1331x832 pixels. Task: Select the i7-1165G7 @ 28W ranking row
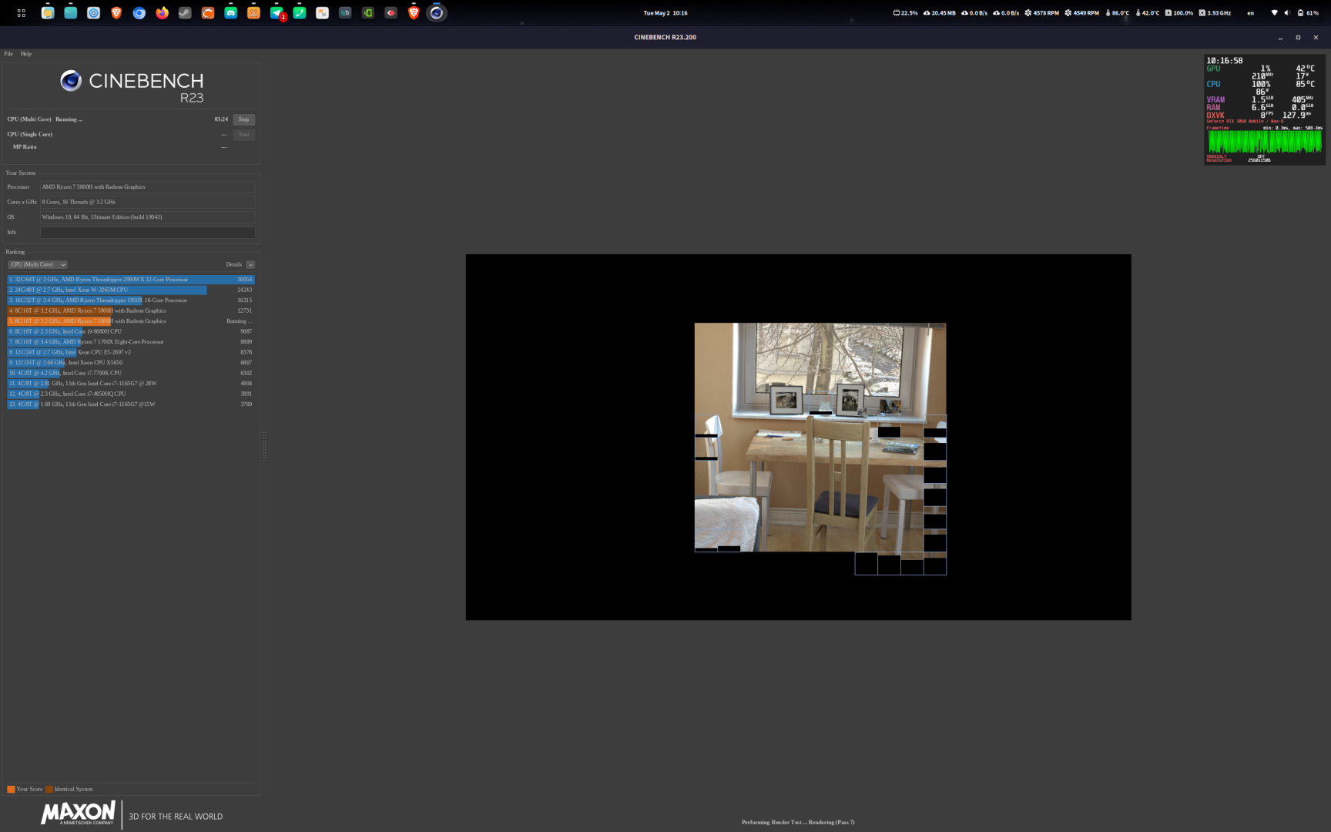[131, 384]
